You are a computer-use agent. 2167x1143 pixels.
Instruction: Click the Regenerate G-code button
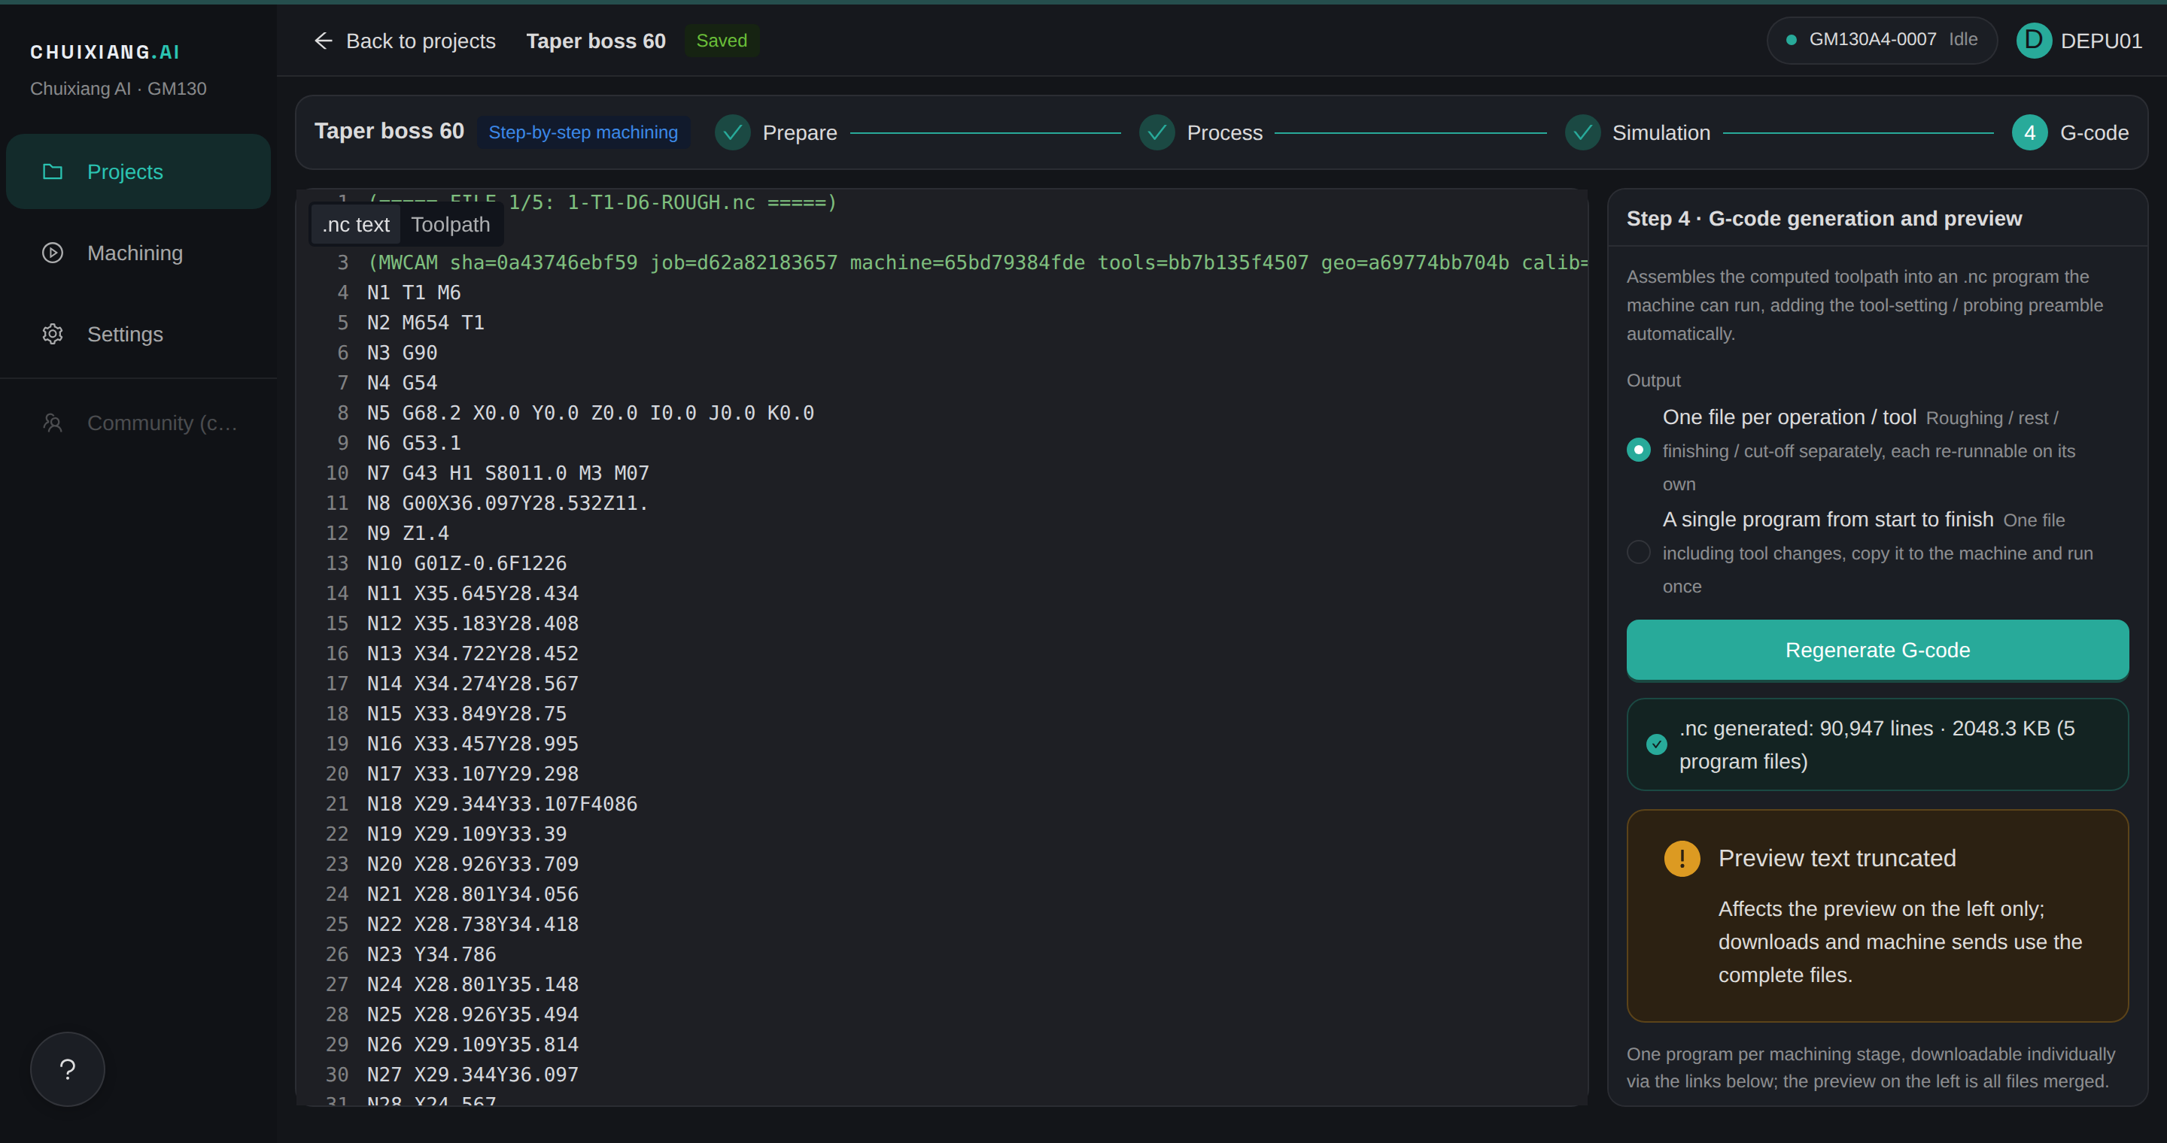pyautogui.click(x=1877, y=650)
